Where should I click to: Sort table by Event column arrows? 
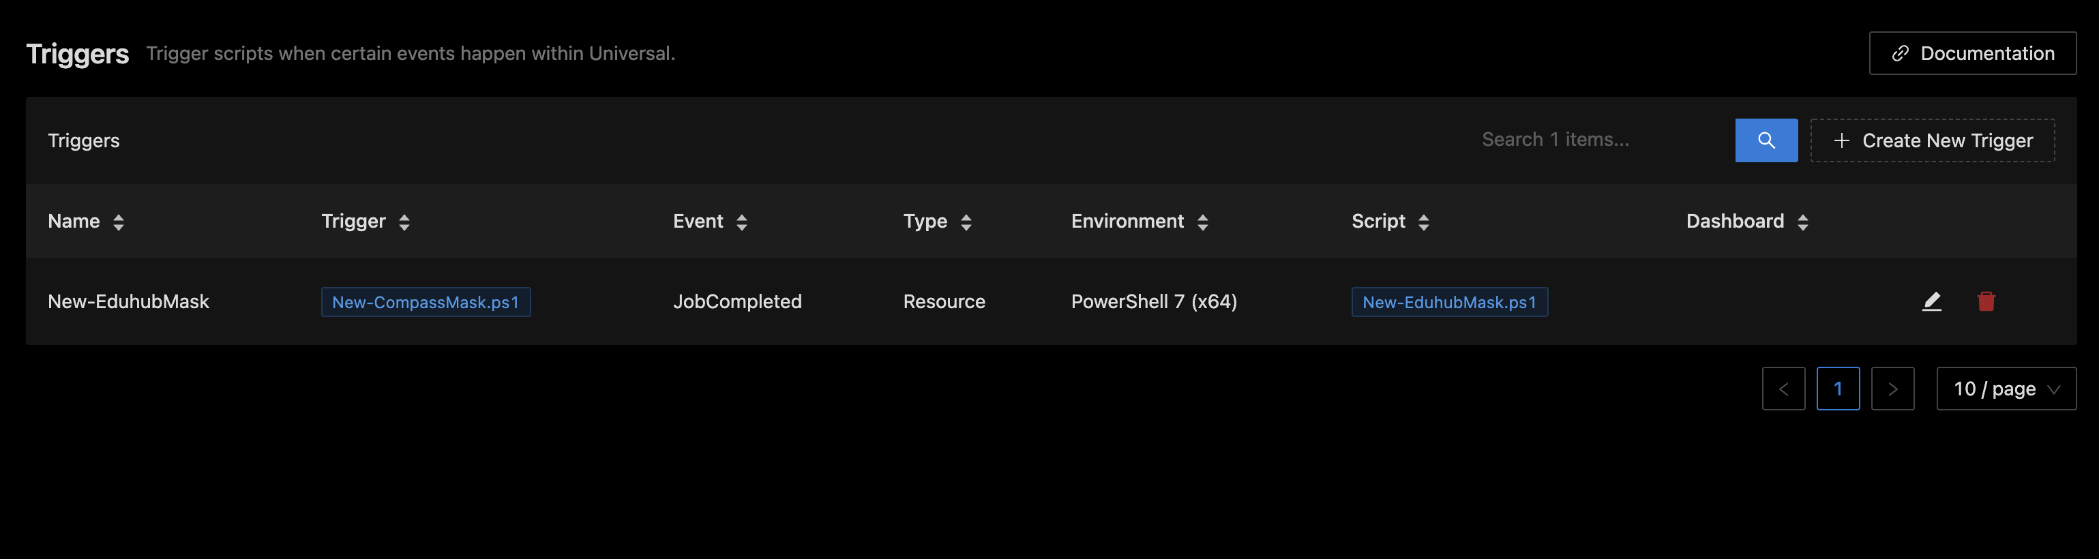click(741, 222)
